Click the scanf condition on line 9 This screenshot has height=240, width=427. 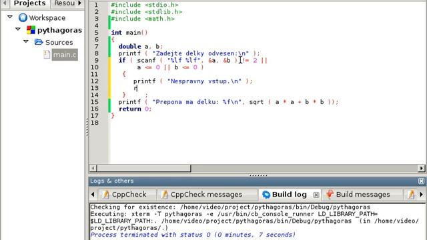[193, 60]
